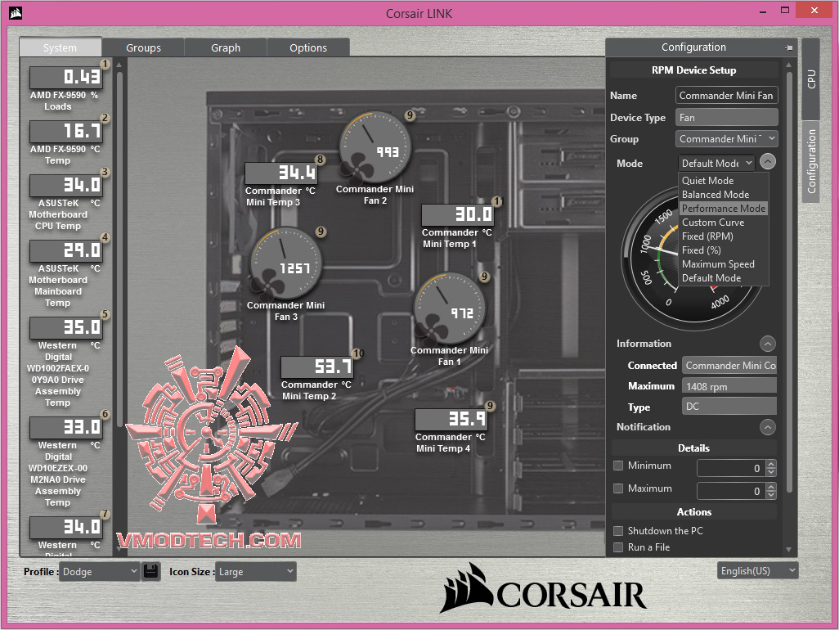Click the Type field showing DC
The width and height of the screenshot is (839, 630).
coord(729,407)
